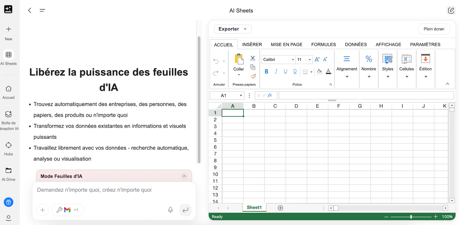Switch to the ACCUEIL ribbon tab
Viewport: 460px width, 225px height.
224,45
